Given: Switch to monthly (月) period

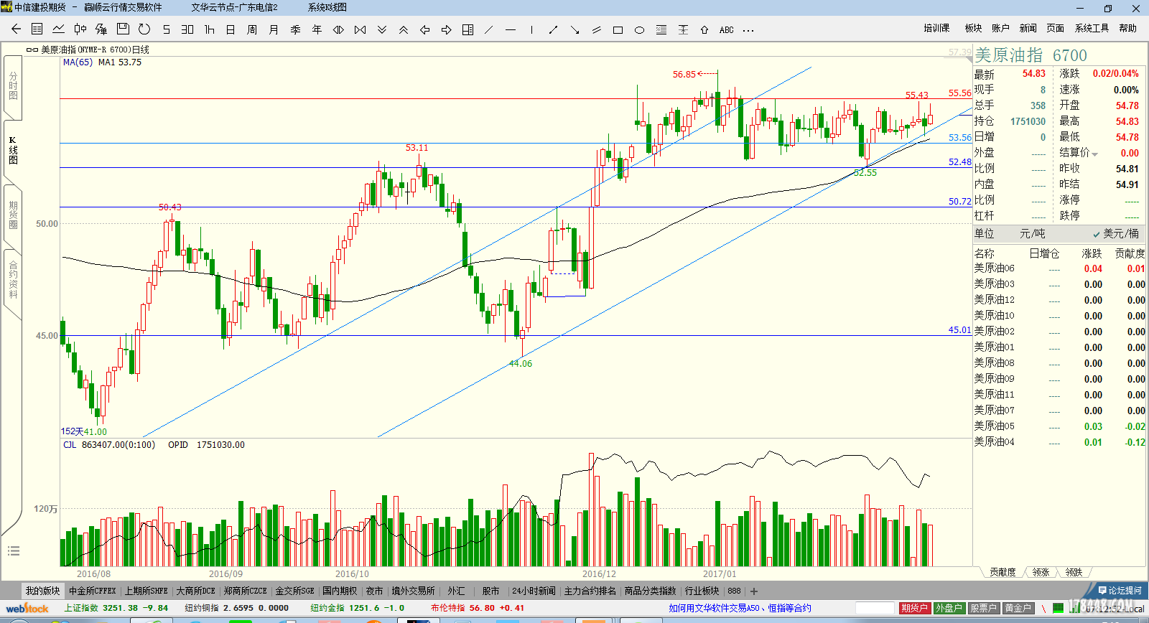Looking at the screenshot, I should [x=274, y=29].
